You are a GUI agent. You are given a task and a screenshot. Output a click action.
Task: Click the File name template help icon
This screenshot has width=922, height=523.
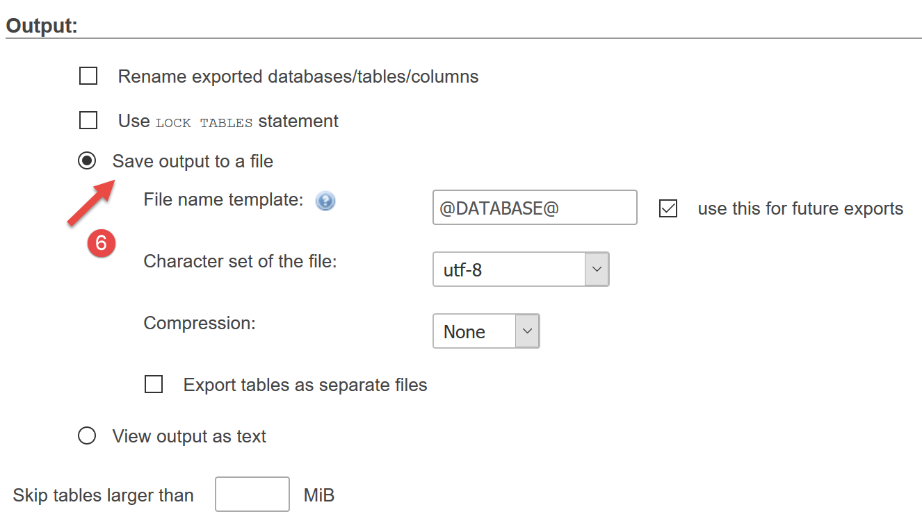click(325, 201)
